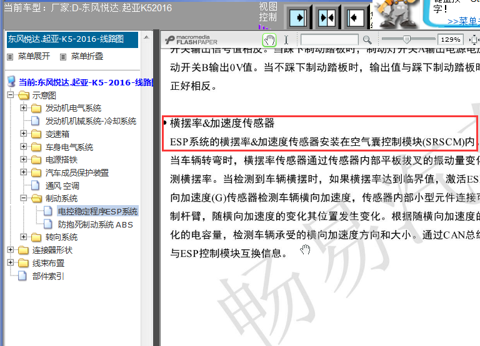Click the center split view control button
Viewport: 480px width, 346px height.
(327, 17)
